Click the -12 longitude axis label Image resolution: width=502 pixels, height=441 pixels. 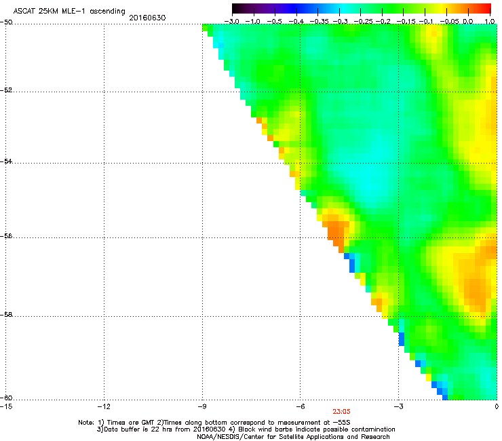point(104,406)
